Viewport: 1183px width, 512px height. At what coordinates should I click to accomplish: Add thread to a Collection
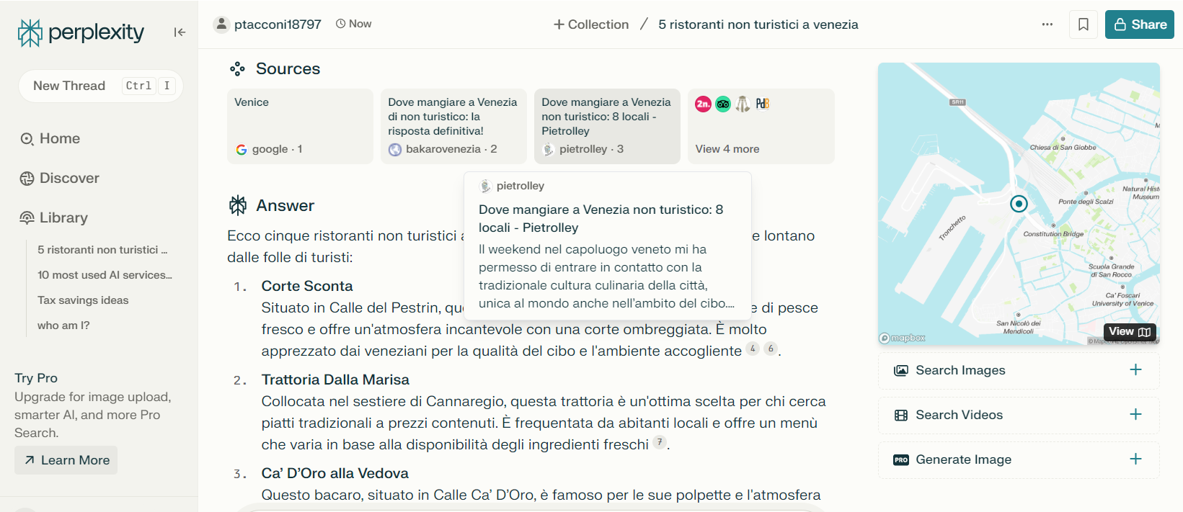pyautogui.click(x=591, y=24)
